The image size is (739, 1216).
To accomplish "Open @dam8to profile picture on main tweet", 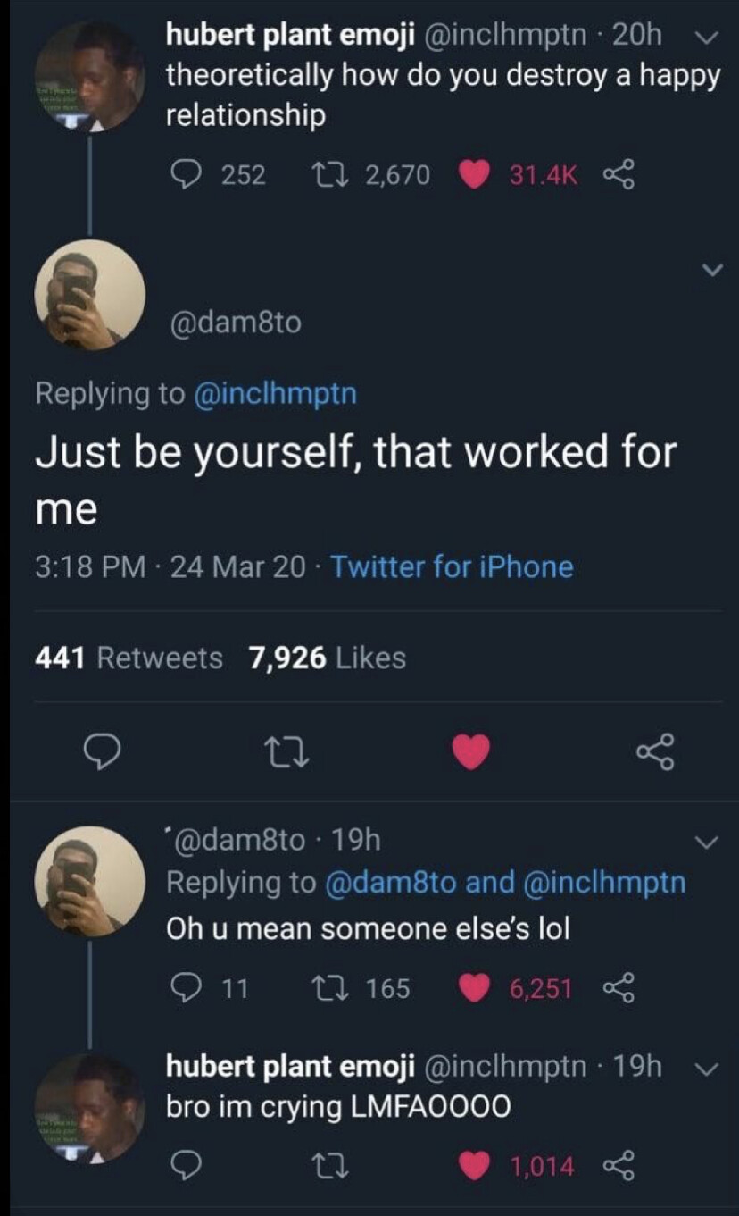I will click(89, 295).
